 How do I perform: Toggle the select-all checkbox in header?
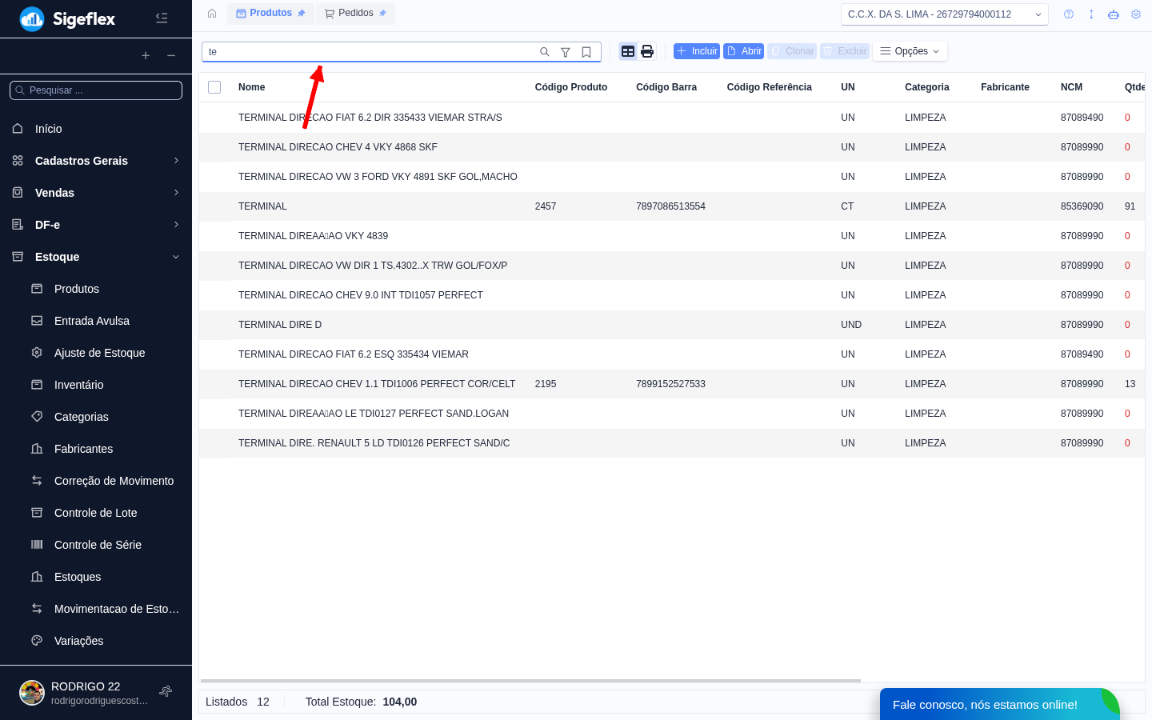[214, 87]
